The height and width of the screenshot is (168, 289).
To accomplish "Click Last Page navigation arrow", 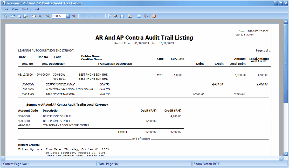I will (x=101, y=16).
